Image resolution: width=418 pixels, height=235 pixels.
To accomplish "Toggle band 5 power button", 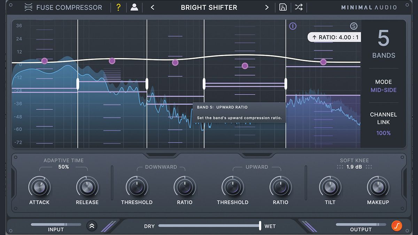I will pos(293,26).
